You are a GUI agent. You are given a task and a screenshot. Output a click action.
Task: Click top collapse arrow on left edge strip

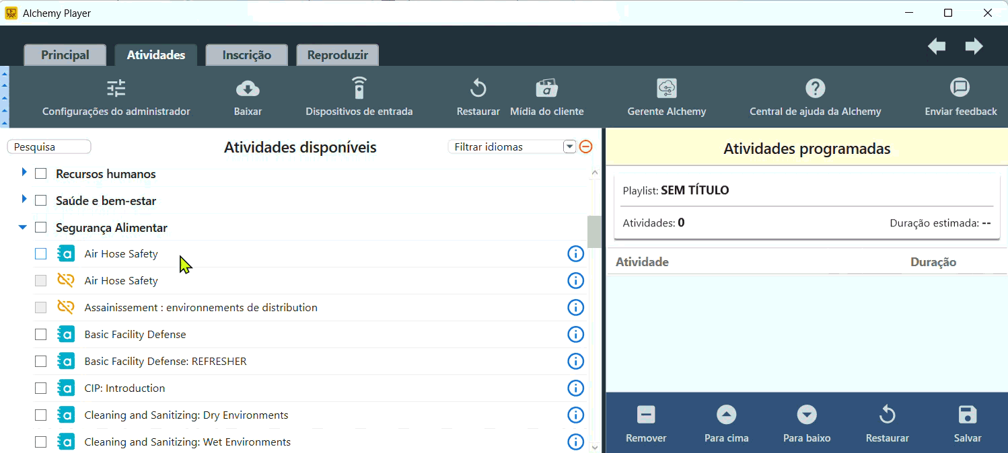point(4,73)
